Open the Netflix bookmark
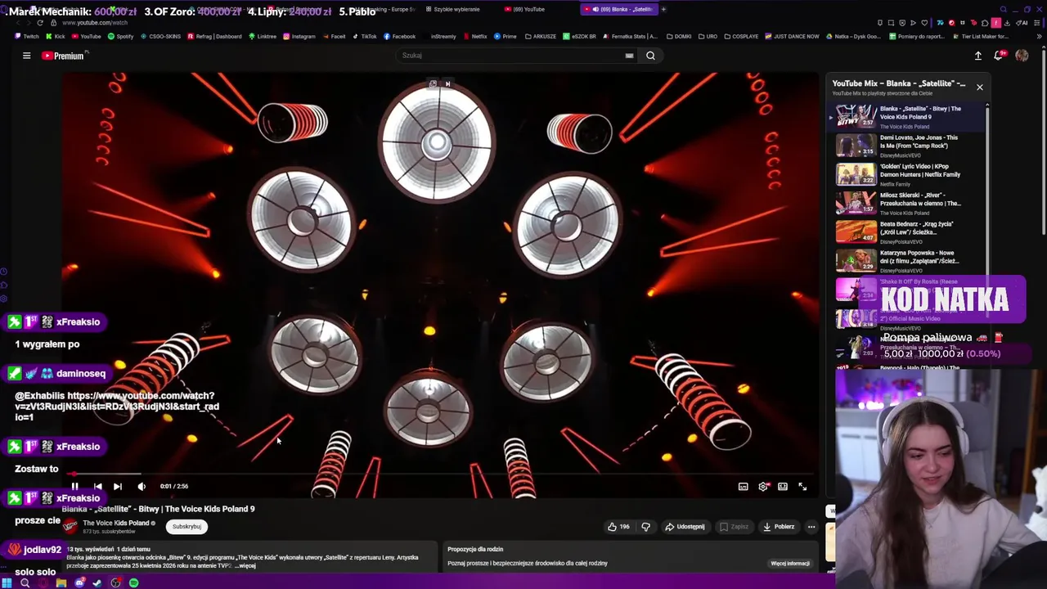This screenshot has height=589, width=1047. tap(475, 36)
